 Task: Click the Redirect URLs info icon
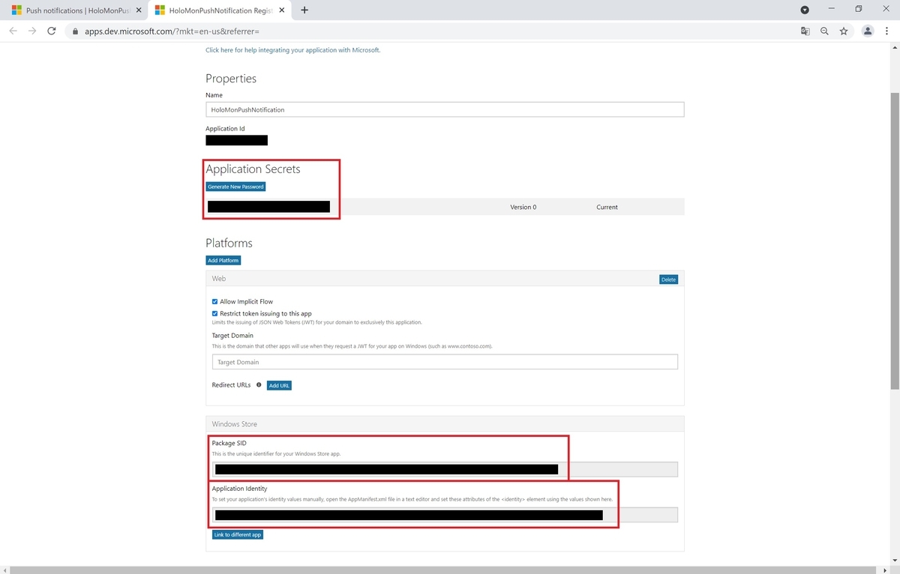point(259,384)
